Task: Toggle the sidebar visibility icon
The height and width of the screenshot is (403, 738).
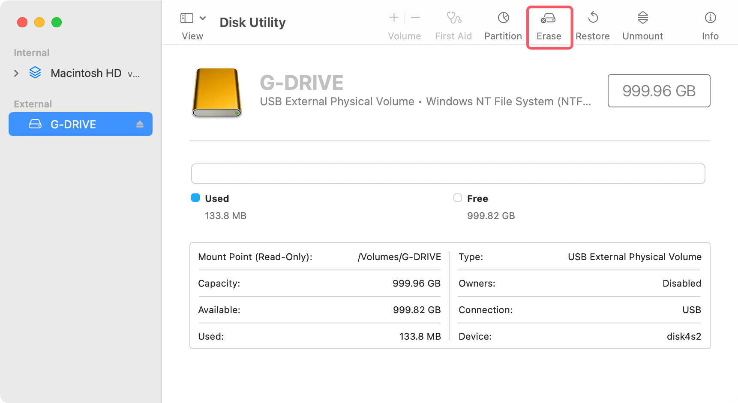Action: click(186, 17)
